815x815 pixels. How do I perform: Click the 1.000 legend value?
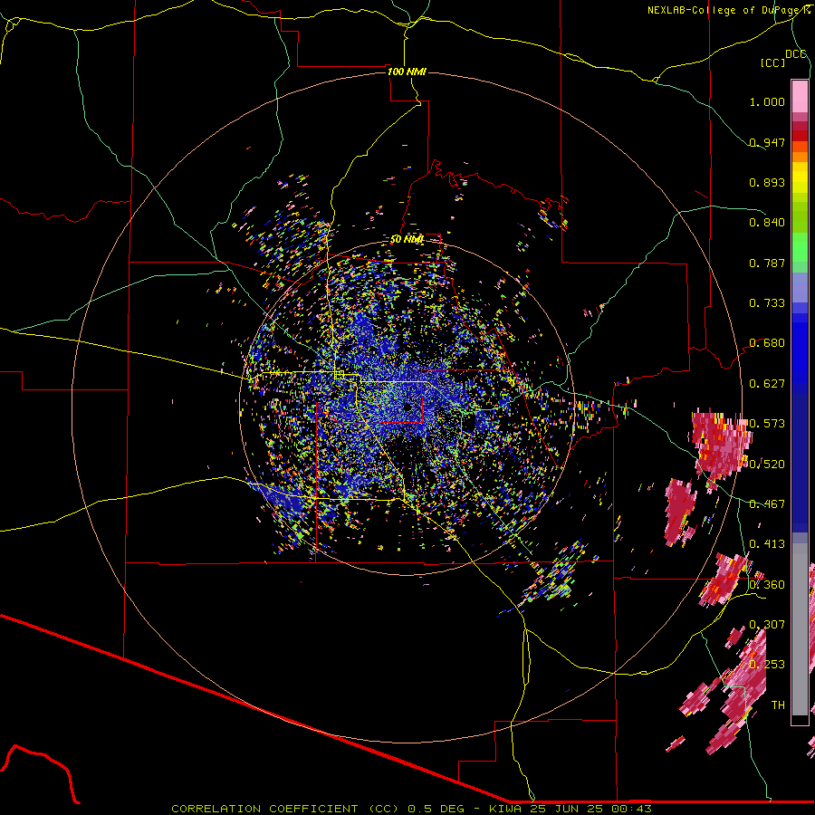click(767, 101)
